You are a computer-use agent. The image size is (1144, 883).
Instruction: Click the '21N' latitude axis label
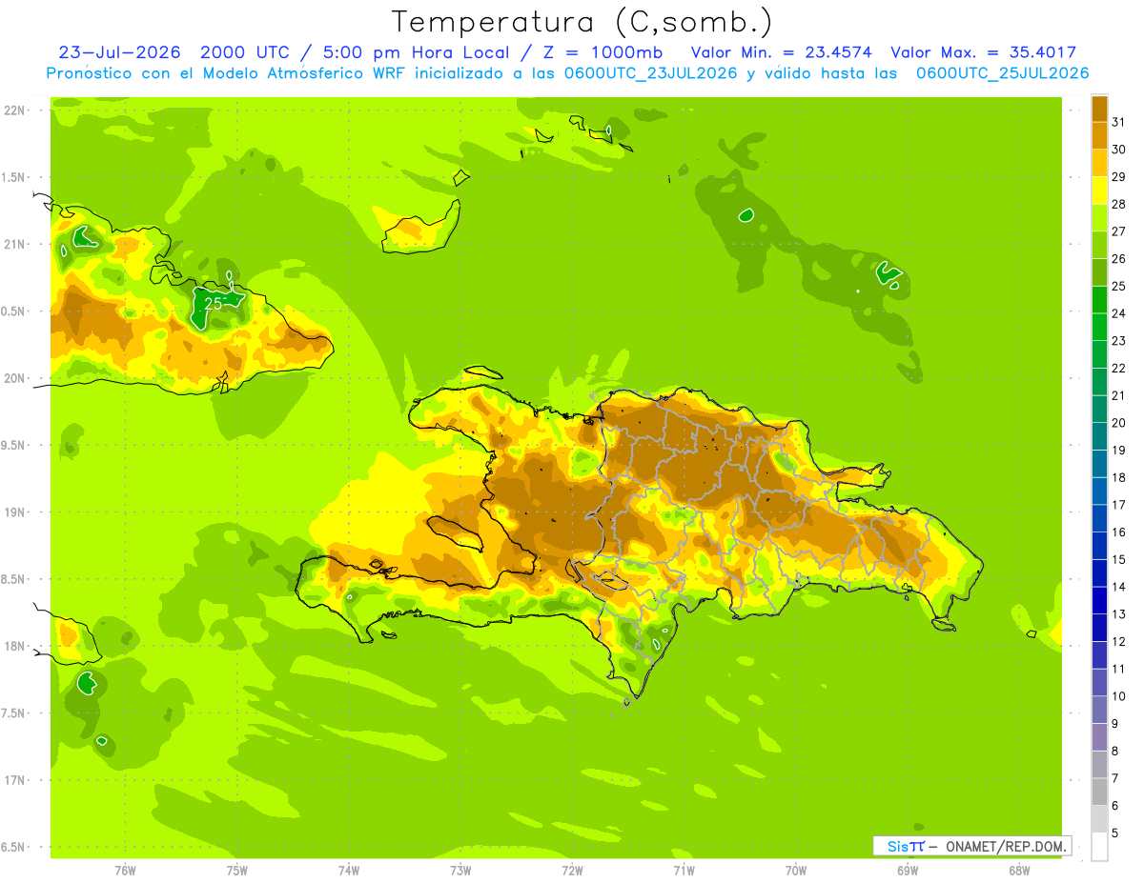coord(14,244)
